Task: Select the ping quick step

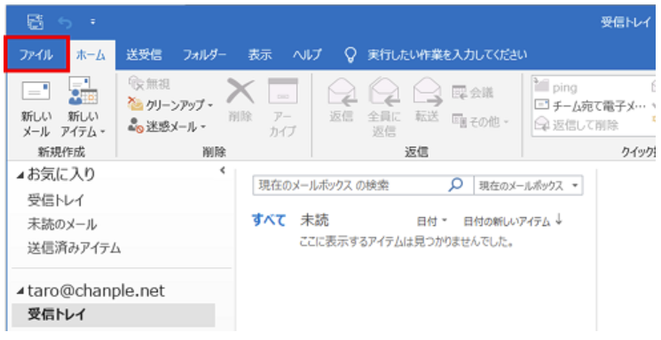Action: [556, 88]
